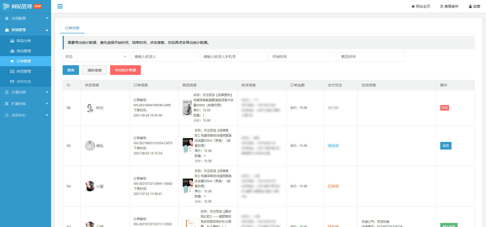The image size is (486, 227).
Task: Collapse the 商城管理 sidebar section
Action: click(26, 30)
